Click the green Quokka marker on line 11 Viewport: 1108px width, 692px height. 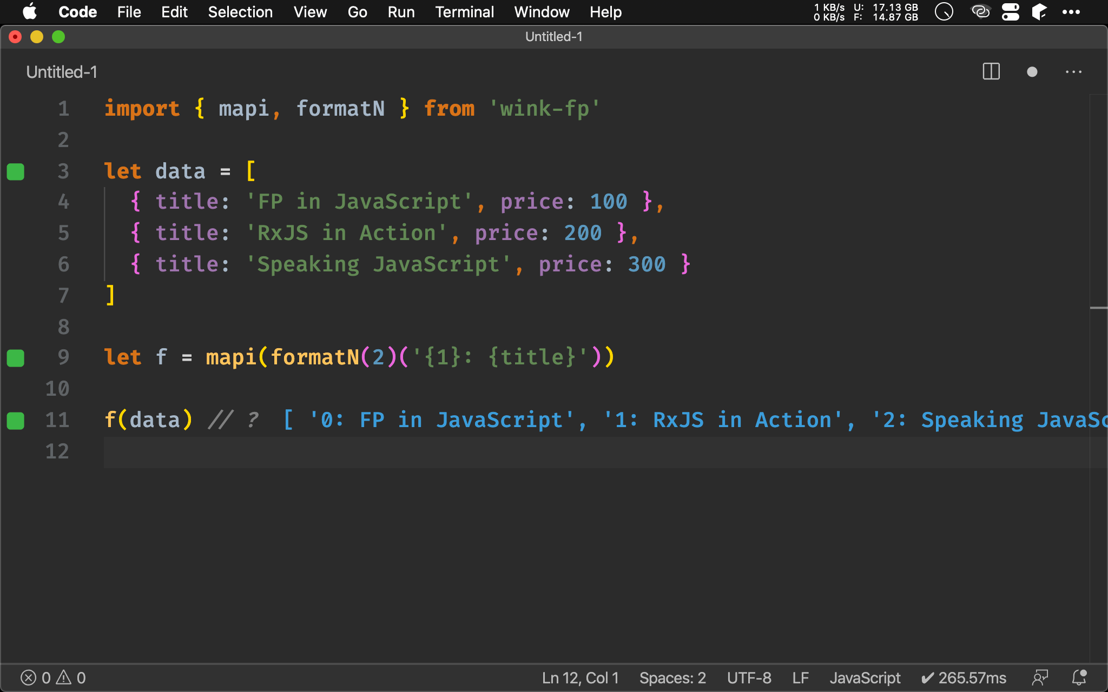pyautogui.click(x=16, y=421)
